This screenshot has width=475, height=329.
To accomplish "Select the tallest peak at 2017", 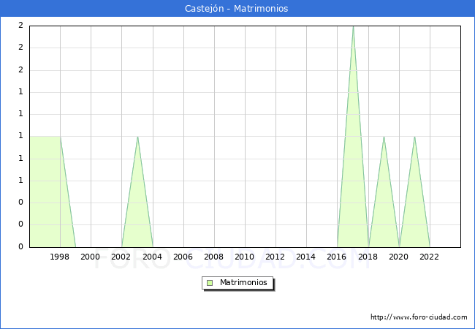I will pos(353,27).
